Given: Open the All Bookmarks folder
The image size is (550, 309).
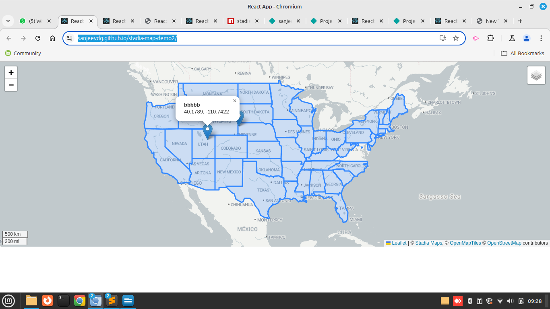Looking at the screenshot, I should [522, 53].
